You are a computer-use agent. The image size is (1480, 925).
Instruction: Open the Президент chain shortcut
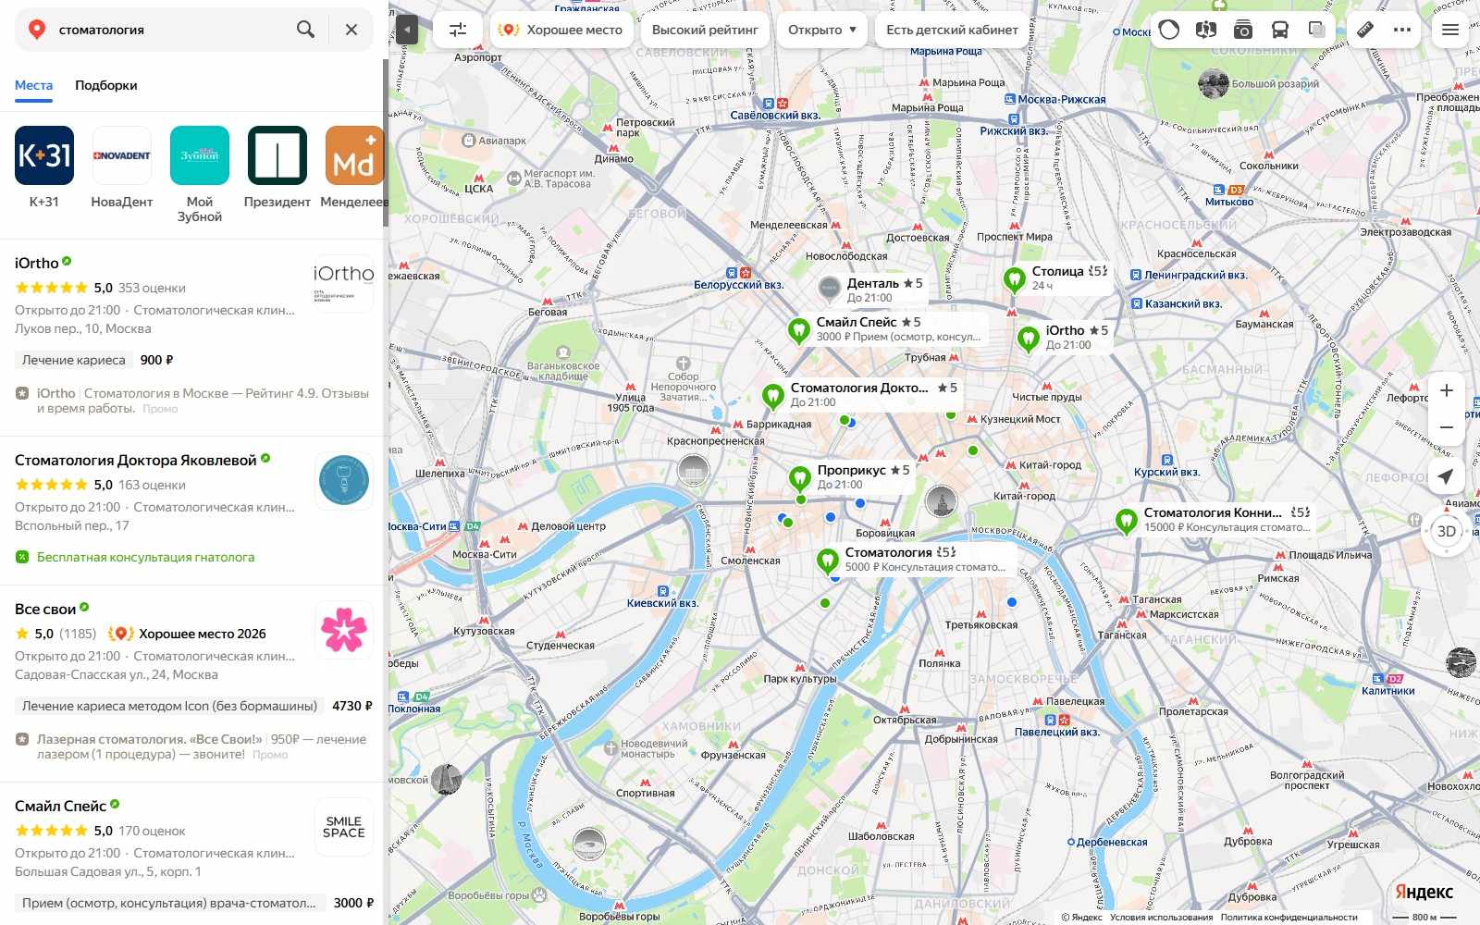point(277,167)
